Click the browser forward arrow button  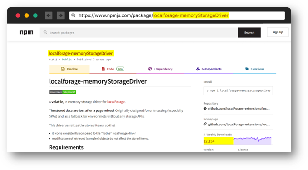pos(60,15)
